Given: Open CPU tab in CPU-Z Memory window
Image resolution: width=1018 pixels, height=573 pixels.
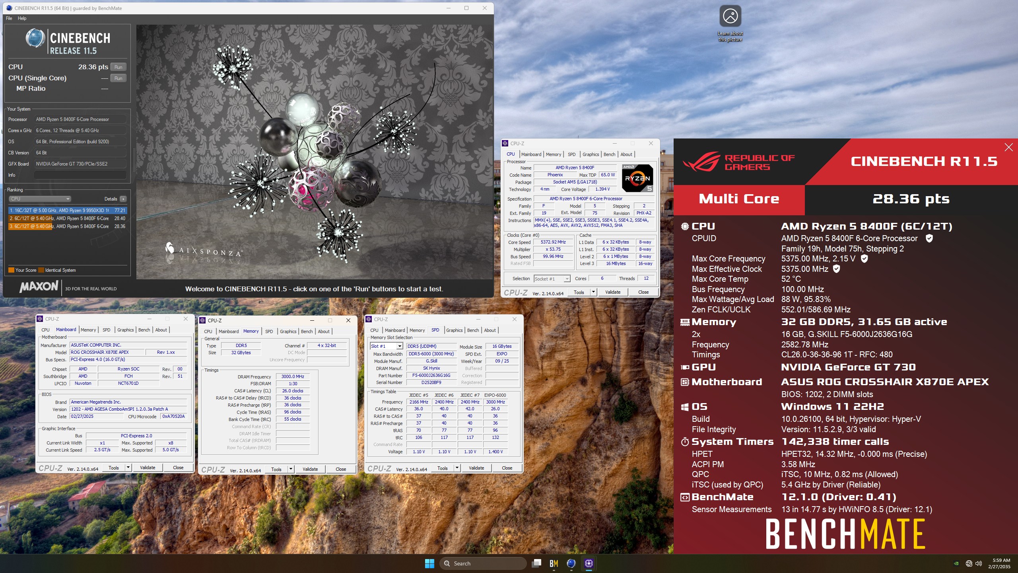Looking at the screenshot, I should (208, 331).
